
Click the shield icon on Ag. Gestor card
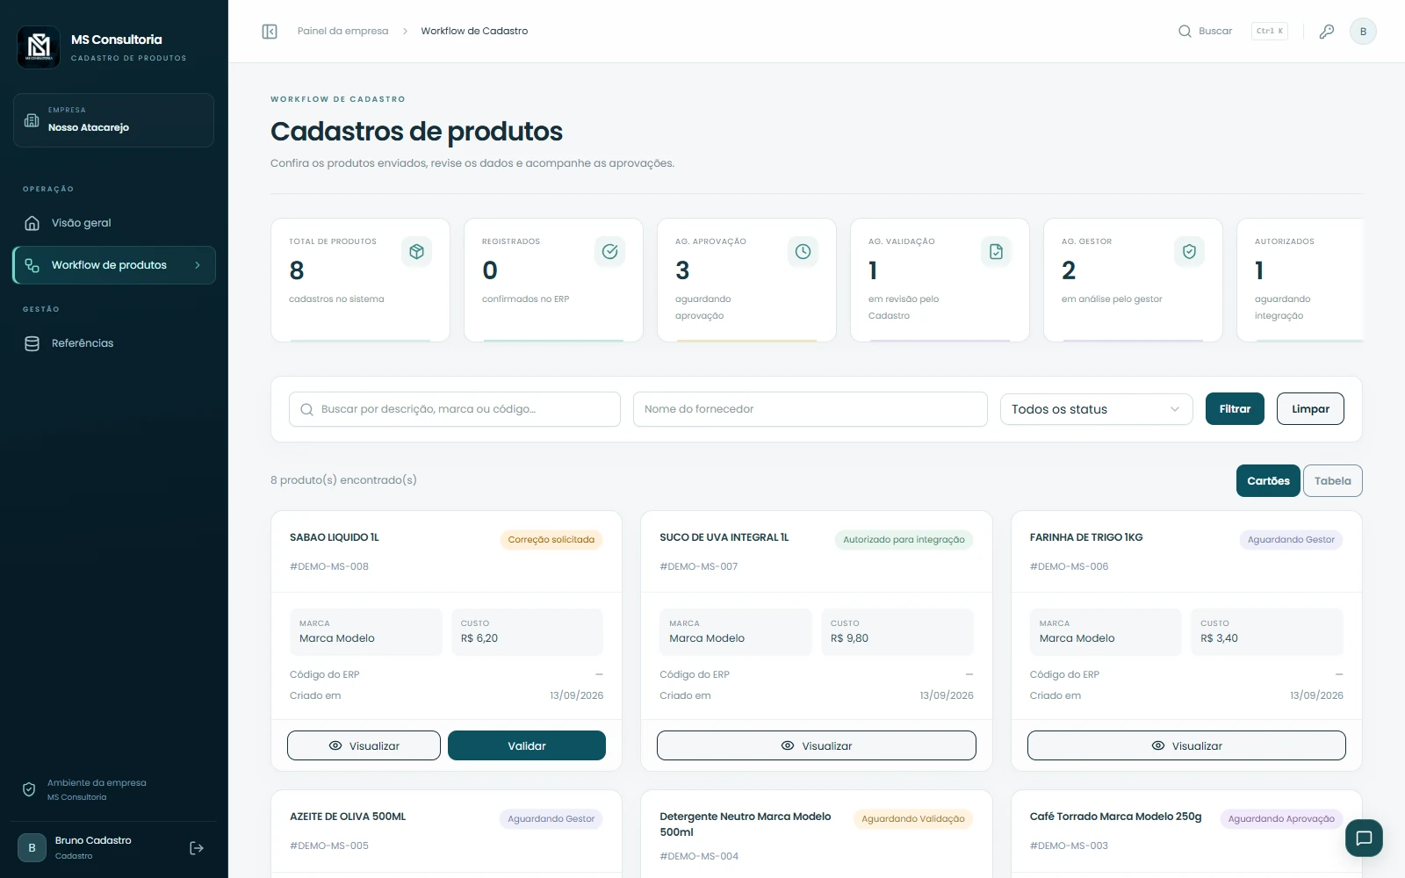[x=1189, y=252]
